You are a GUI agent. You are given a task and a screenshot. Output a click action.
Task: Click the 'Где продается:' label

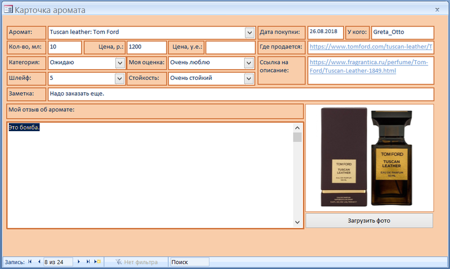point(282,47)
